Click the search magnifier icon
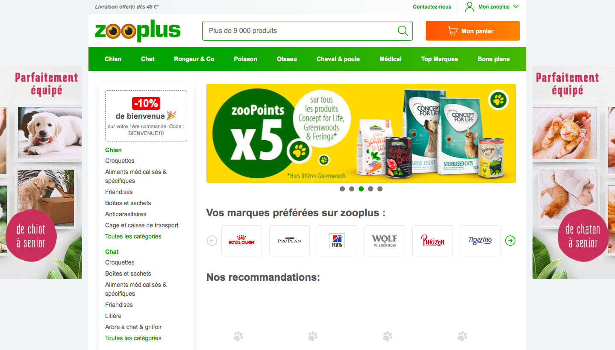 pos(403,31)
